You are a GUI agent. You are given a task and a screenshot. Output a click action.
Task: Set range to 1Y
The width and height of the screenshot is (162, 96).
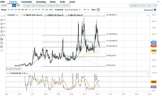click(30, 10)
